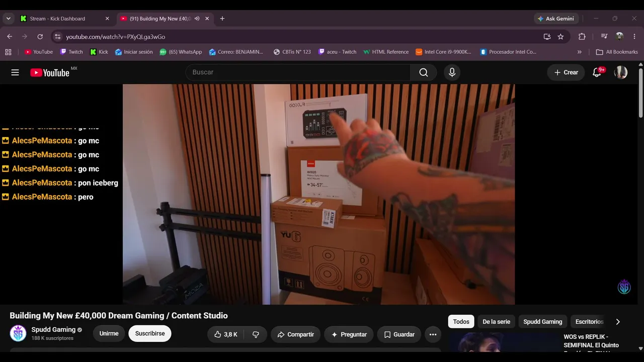Select the Todos filter chip
Image resolution: width=644 pixels, height=362 pixels.
point(461,322)
